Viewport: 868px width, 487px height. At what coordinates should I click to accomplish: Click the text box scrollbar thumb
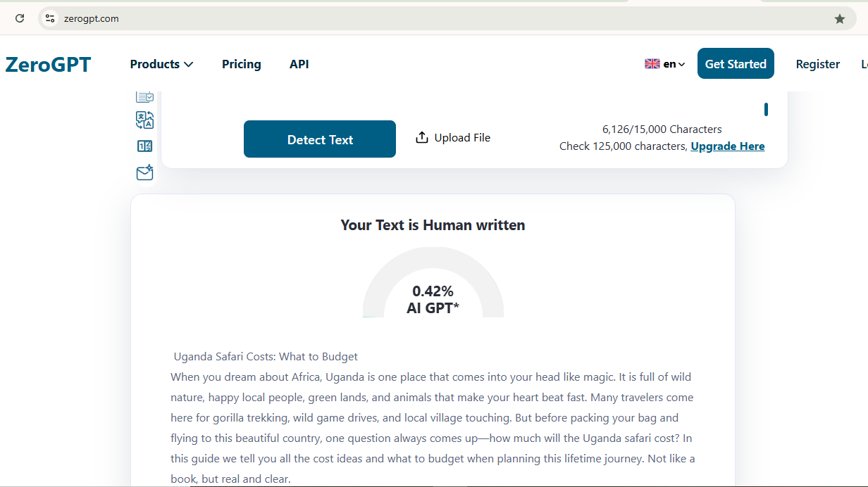766,109
